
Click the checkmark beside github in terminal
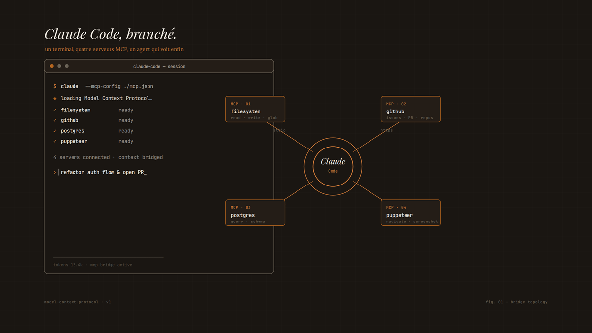(x=55, y=120)
